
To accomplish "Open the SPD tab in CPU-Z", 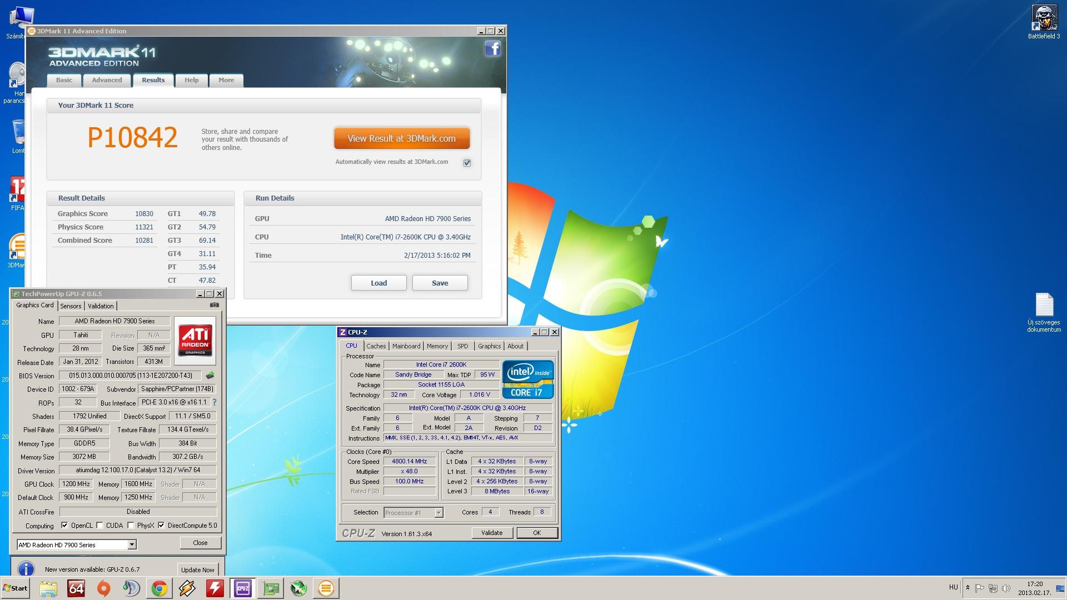I will [463, 346].
